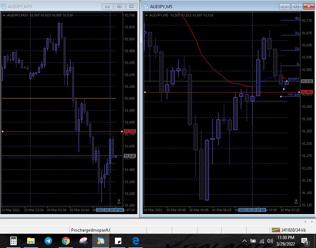316x248 pixels.
Task: Open Snipping Tool from the taskbar
Action: 83,241
